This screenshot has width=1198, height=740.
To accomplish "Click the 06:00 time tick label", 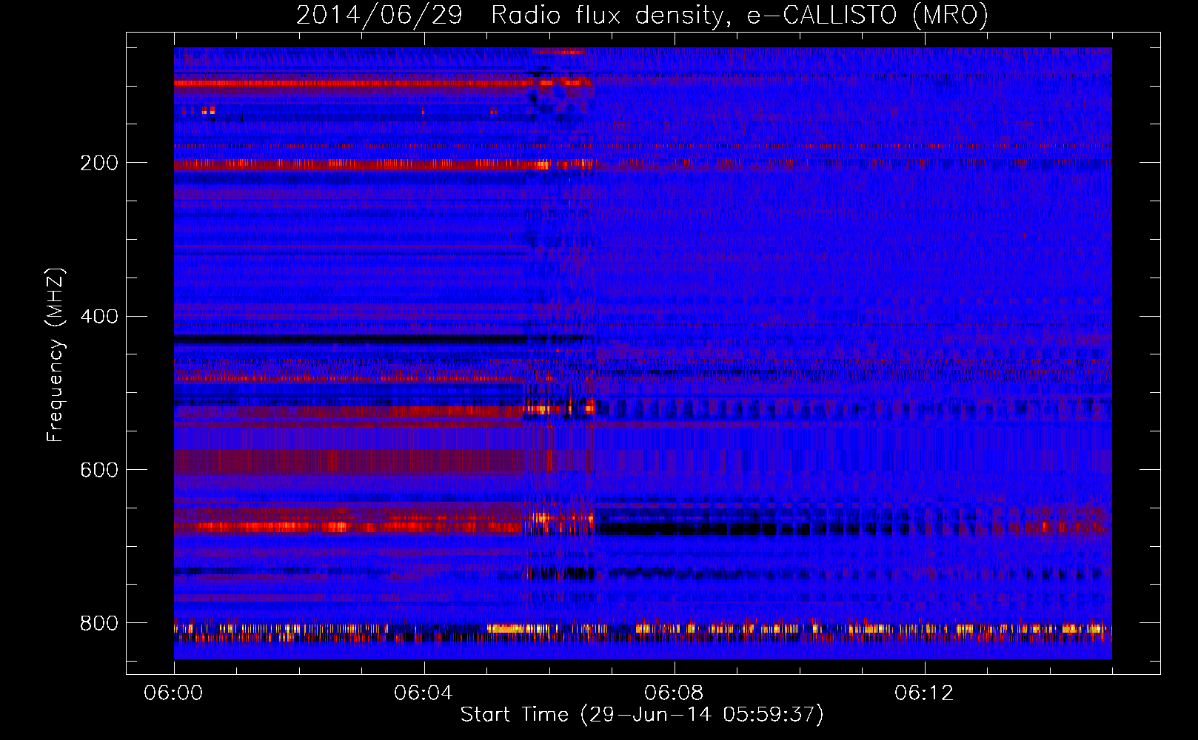I will pyautogui.click(x=173, y=693).
